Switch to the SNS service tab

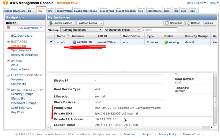pyautogui.click(x=184, y=10)
